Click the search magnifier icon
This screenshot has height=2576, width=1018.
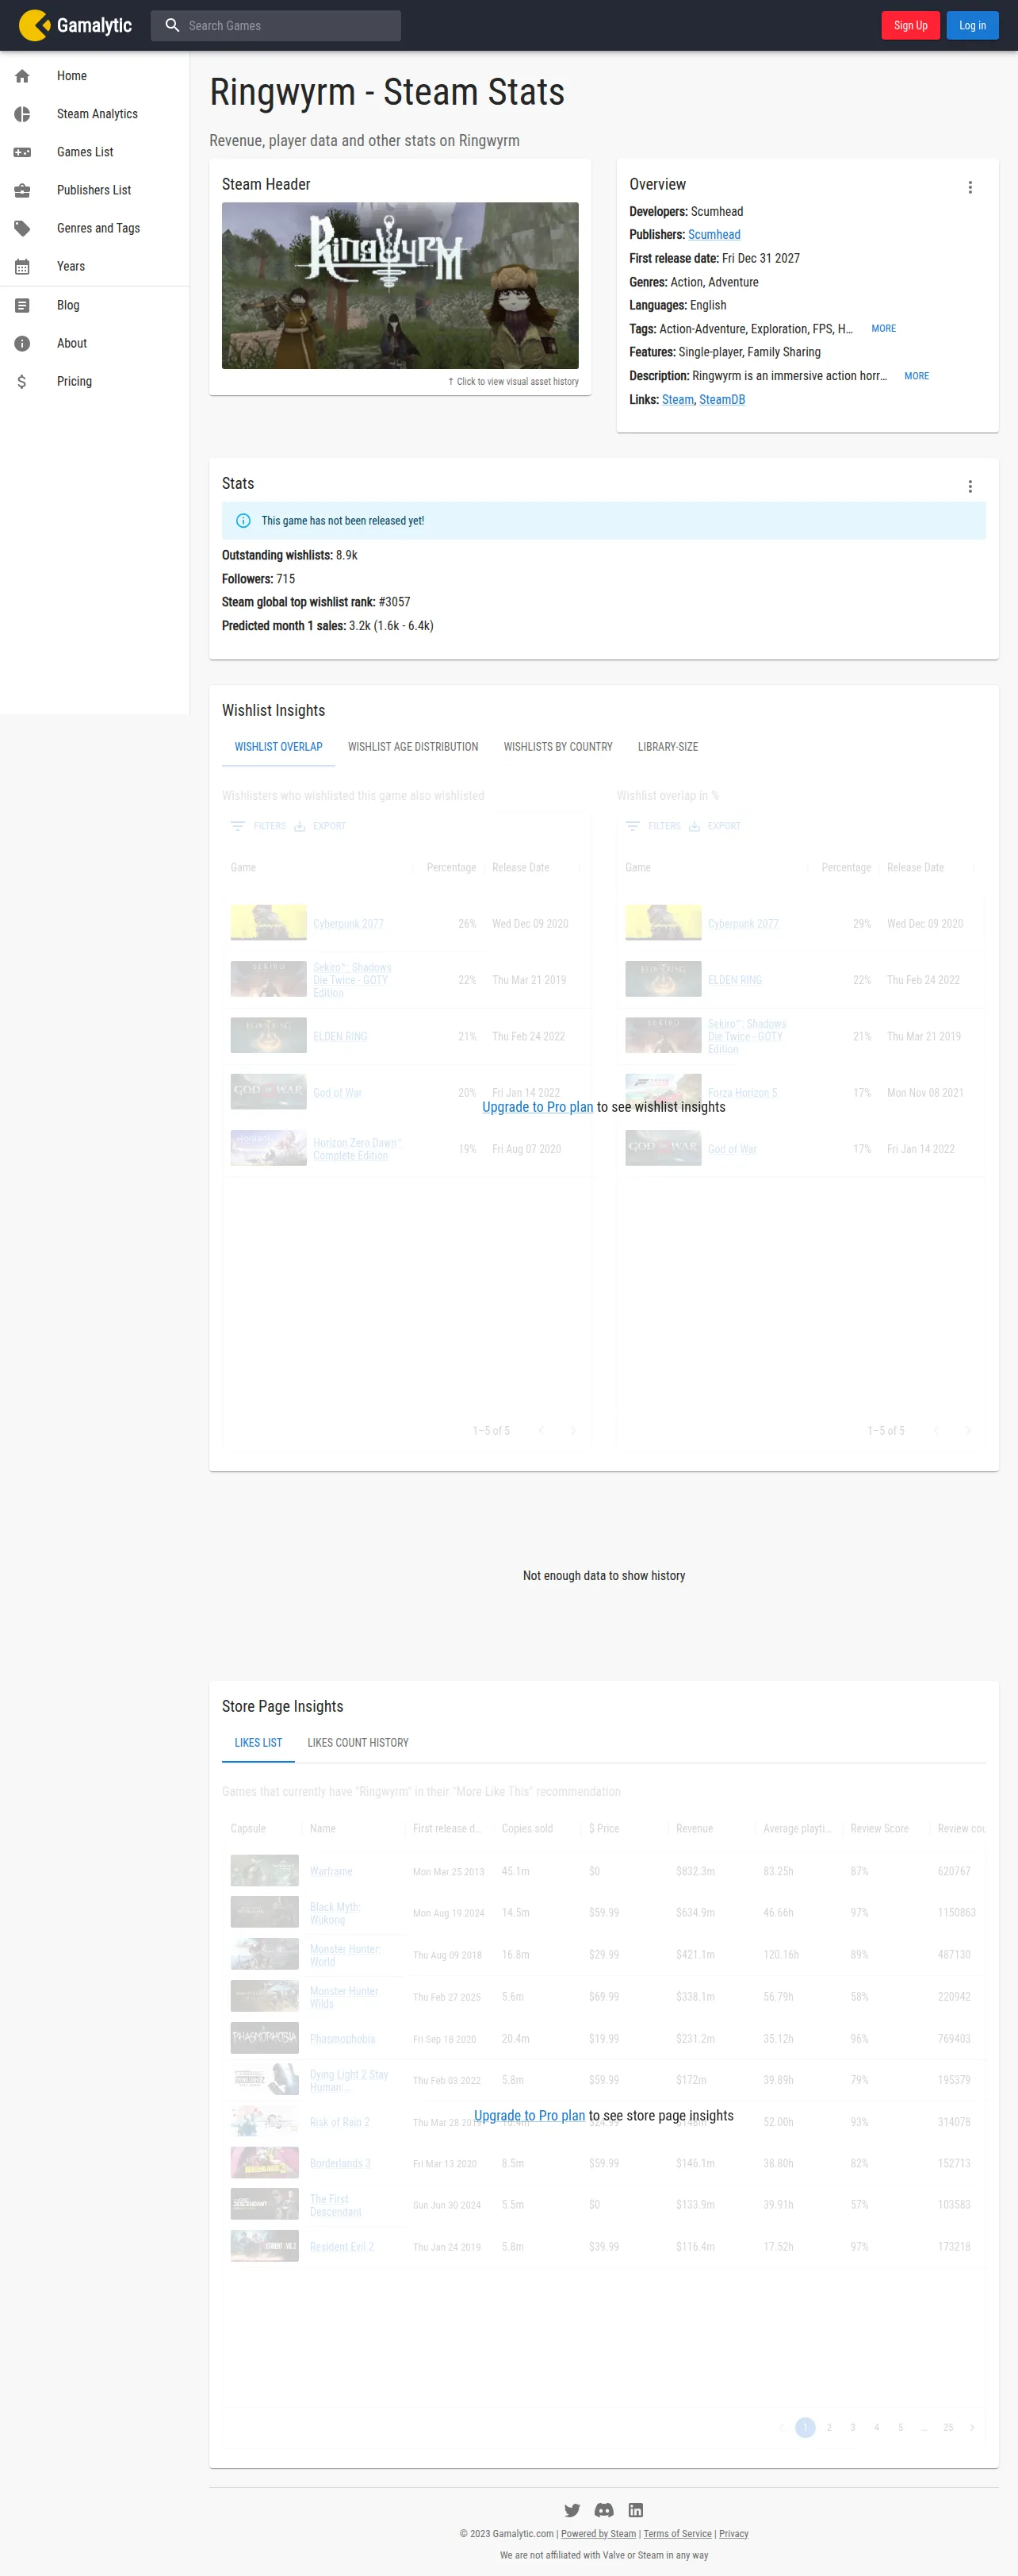click(x=172, y=25)
